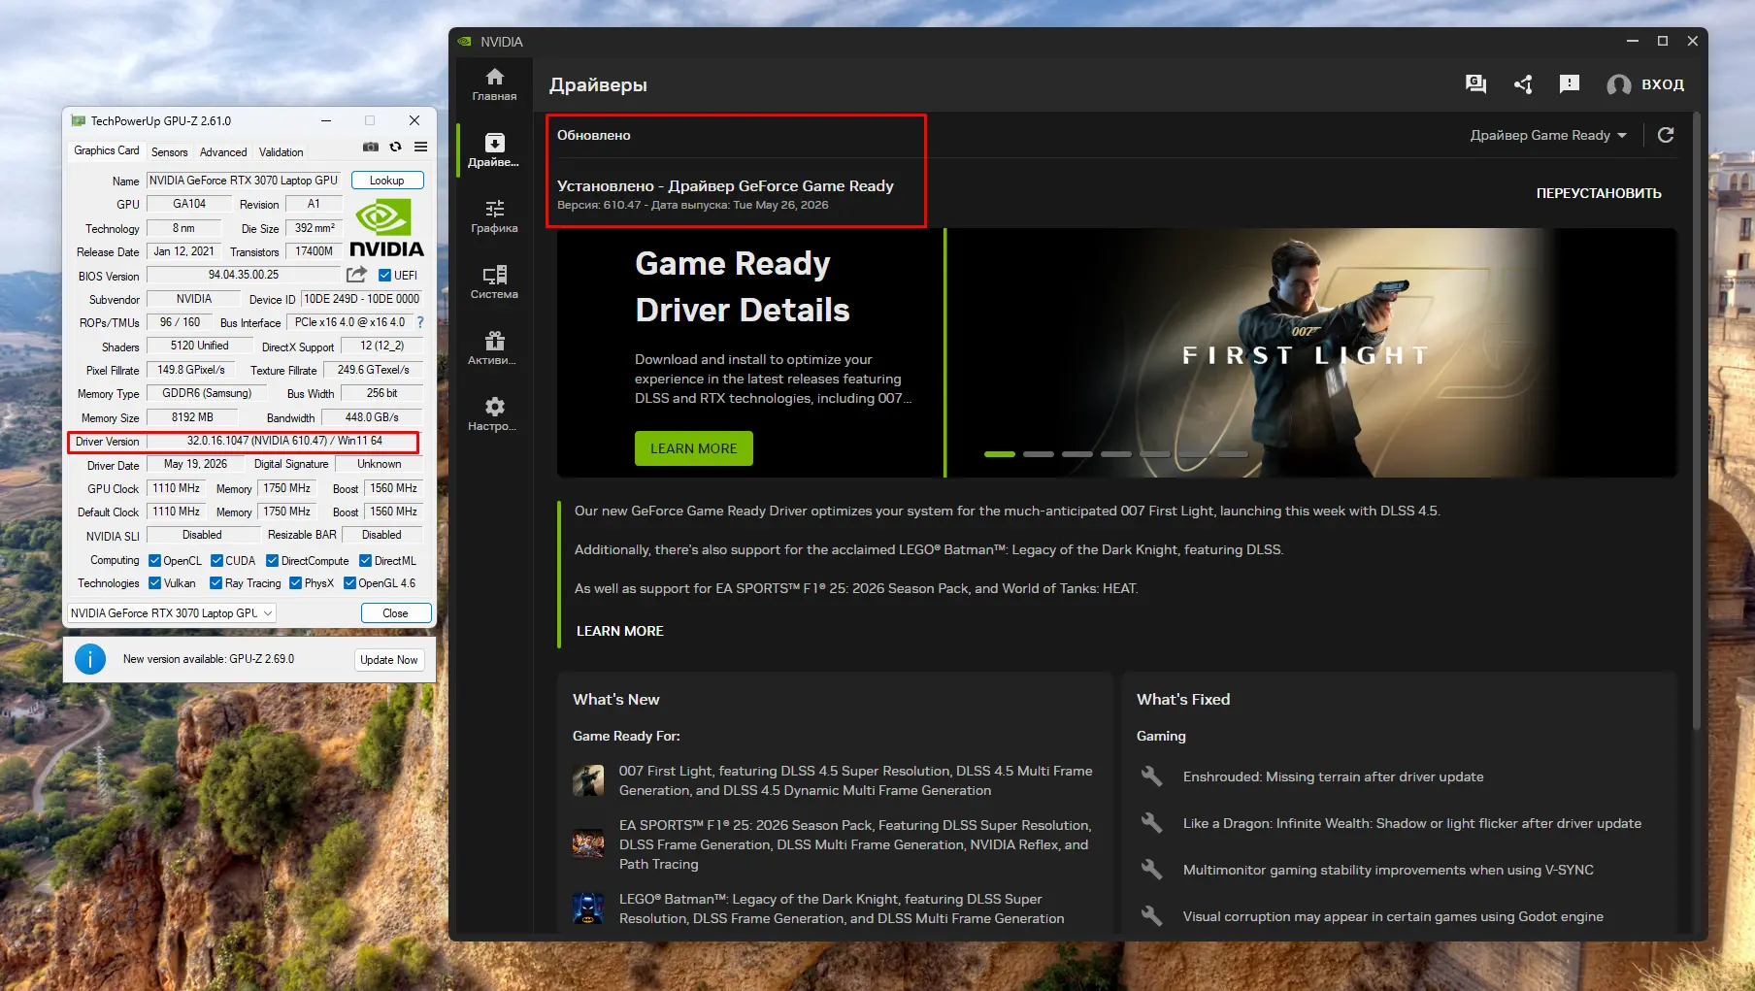This screenshot has width=1755, height=991.
Task: Take a GPU-Z screenshot with camera icon
Action: [371, 148]
